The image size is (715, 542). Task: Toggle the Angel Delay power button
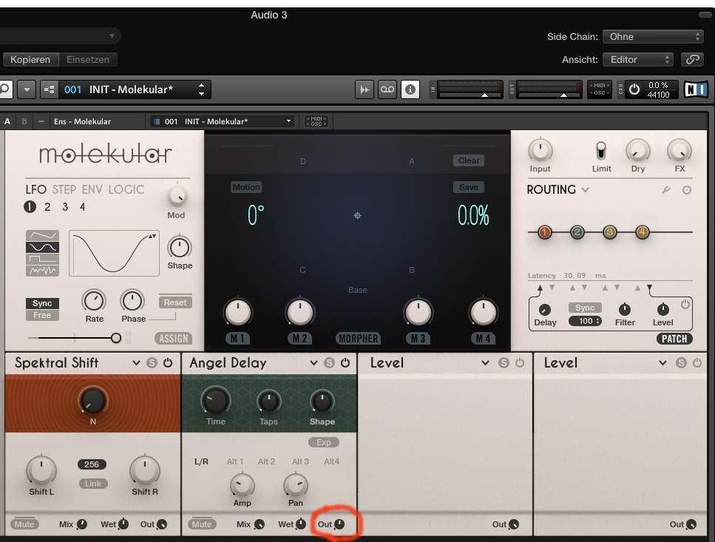(x=345, y=363)
